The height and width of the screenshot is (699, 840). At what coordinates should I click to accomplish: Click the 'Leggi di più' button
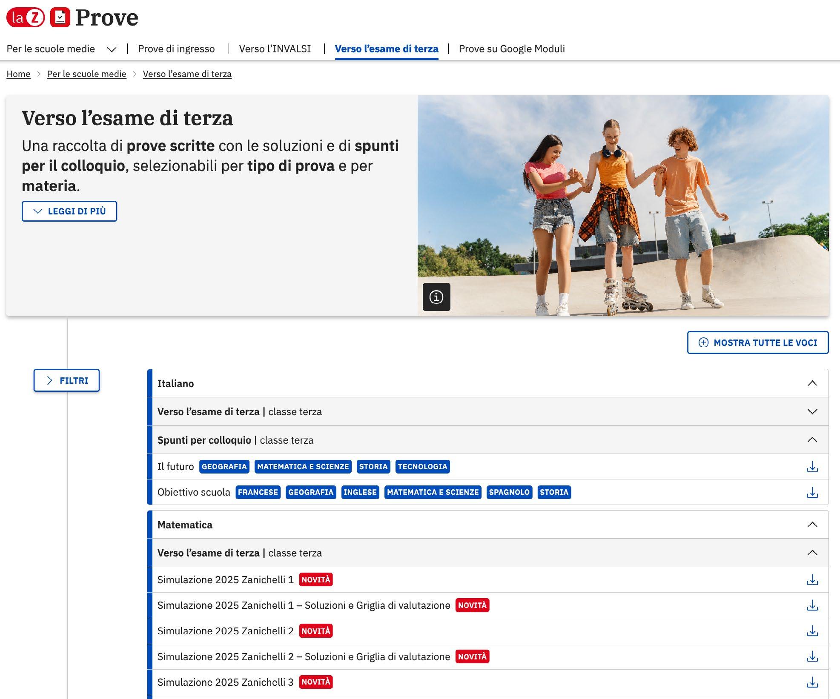pos(69,211)
